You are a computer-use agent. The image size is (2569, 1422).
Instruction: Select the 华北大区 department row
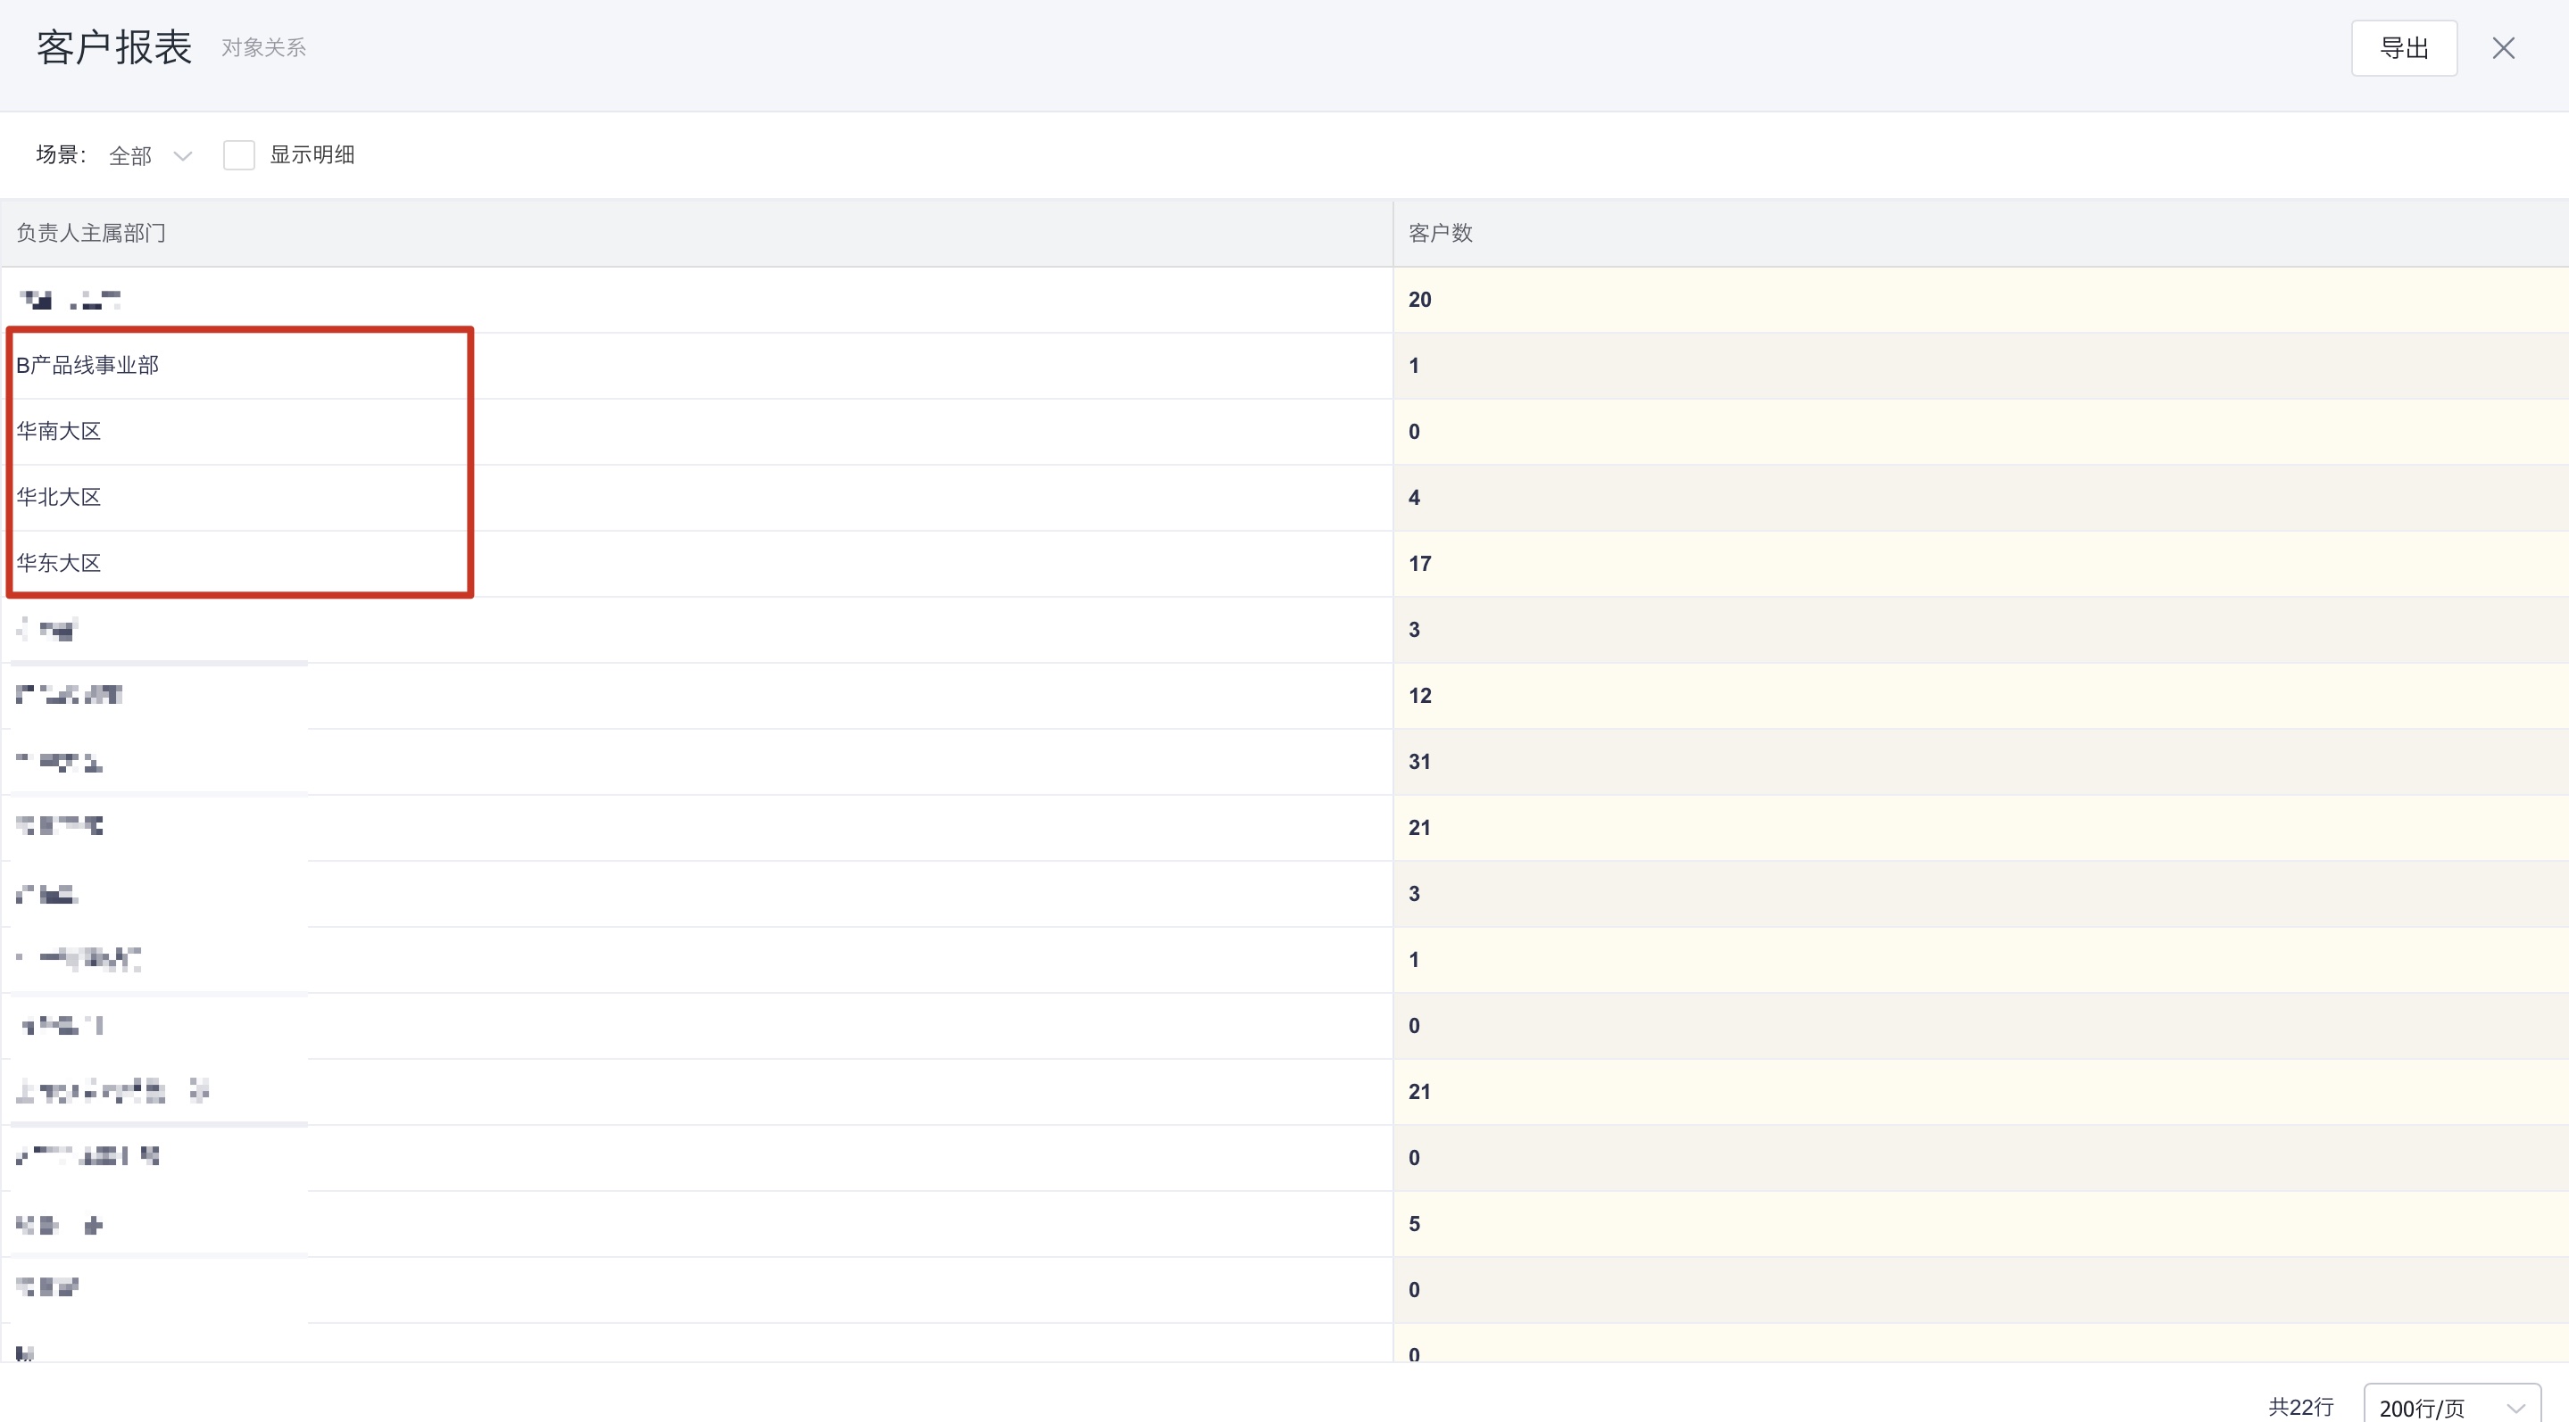59,497
